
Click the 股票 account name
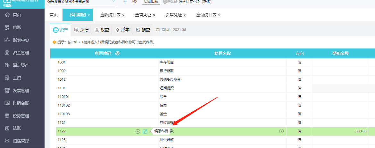[x=163, y=97]
